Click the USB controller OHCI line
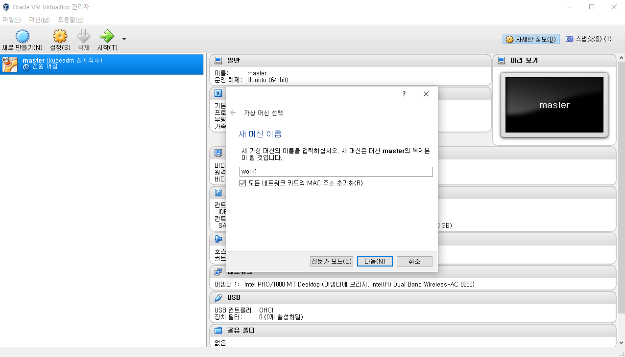The height and width of the screenshot is (357, 625). 244,310
